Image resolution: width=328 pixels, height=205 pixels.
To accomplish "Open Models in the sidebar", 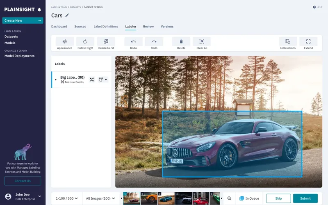I will 10,43.
